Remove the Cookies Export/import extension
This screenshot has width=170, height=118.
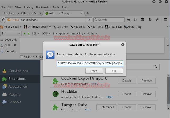point(147,81)
